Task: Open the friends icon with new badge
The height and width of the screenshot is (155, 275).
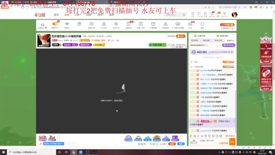Action: 190,25
